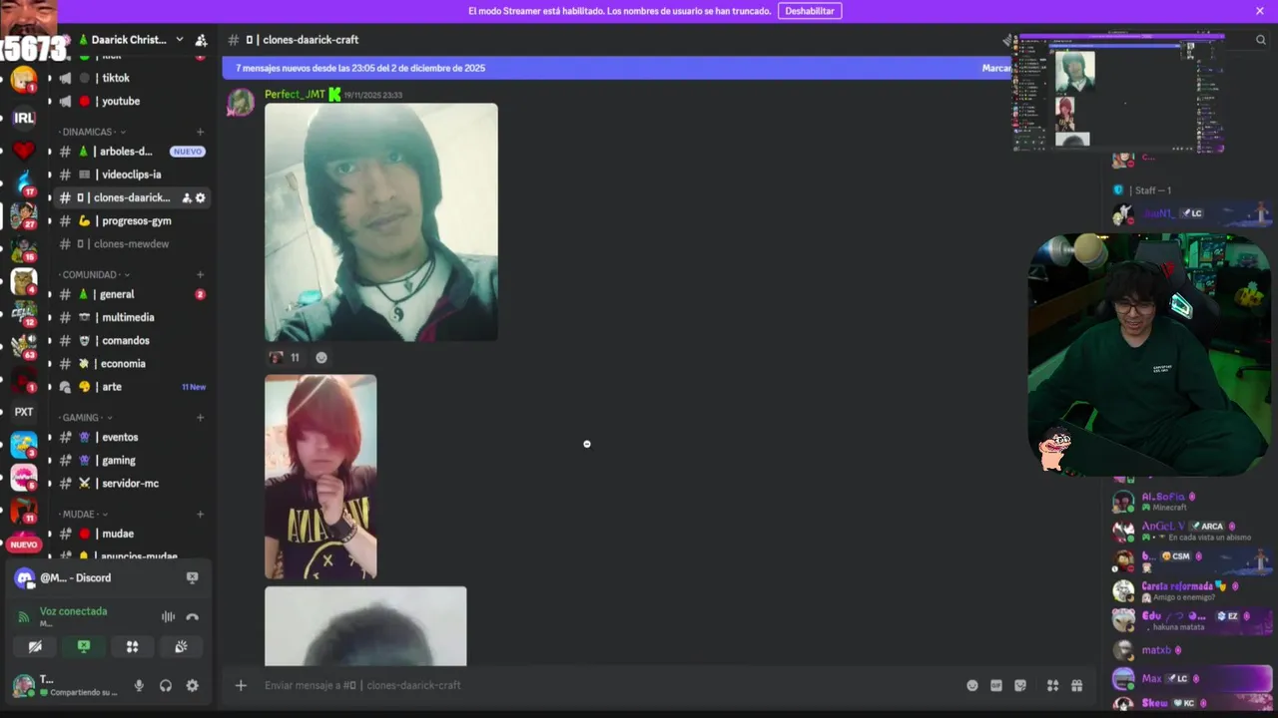Start an activity from voice panel
This screenshot has width=1278, height=718.
point(132,646)
